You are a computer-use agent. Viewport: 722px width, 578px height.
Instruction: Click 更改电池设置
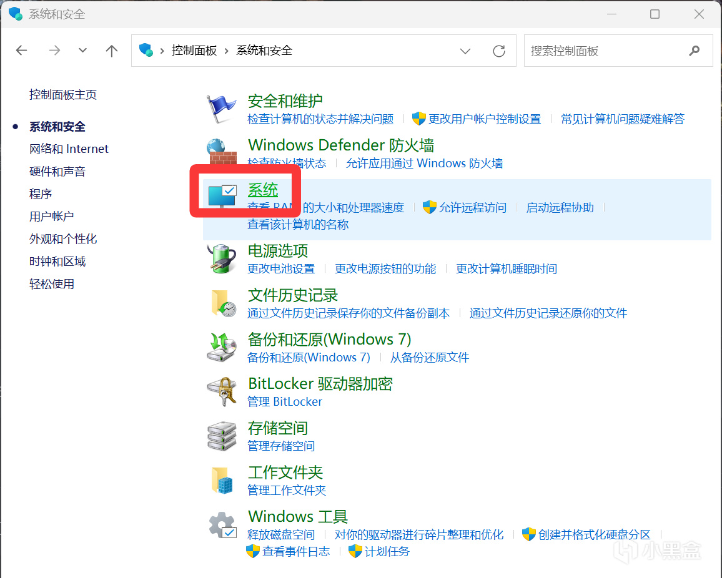(281, 269)
